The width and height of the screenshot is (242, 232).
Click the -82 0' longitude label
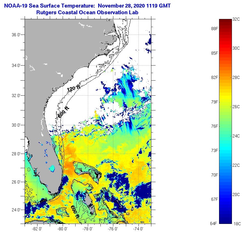pos(37,229)
